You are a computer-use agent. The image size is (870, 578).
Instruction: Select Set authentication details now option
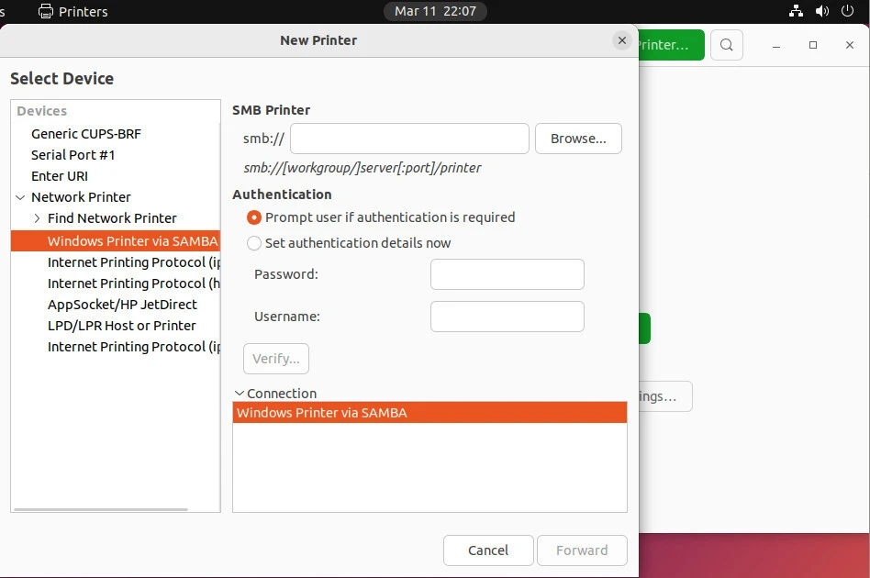(x=254, y=243)
